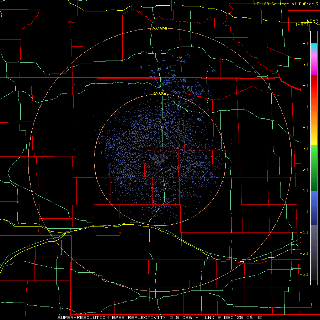Image resolution: width=320 pixels, height=320 pixels.
Task: Click the 9 DEC 25 date text
Action: tap(230, 318)
